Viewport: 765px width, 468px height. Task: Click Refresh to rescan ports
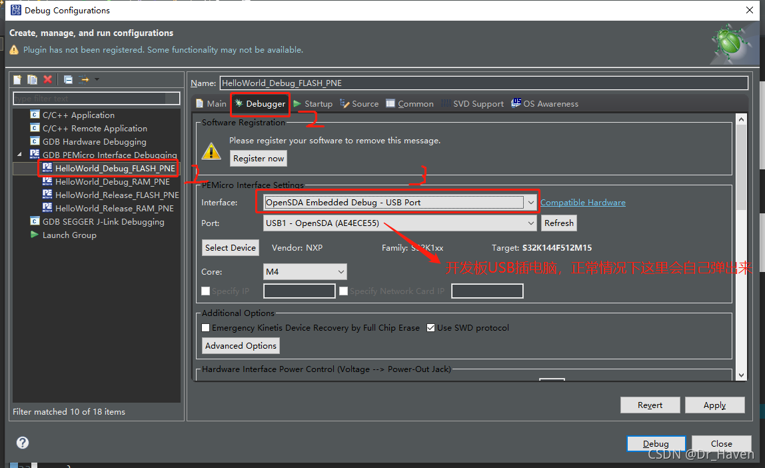pos(558,223)
